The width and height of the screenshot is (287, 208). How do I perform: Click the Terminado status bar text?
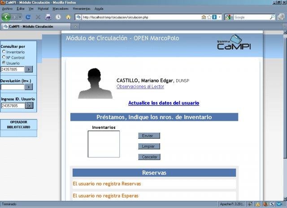9,204
